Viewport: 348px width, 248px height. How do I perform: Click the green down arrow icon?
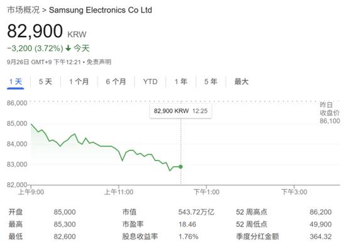(68, 48)
